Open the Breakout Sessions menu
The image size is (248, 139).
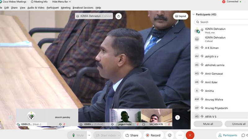coord(83,8)
